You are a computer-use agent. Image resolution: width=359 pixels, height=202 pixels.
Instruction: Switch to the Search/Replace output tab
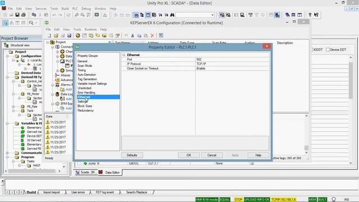tap(137, 192)
